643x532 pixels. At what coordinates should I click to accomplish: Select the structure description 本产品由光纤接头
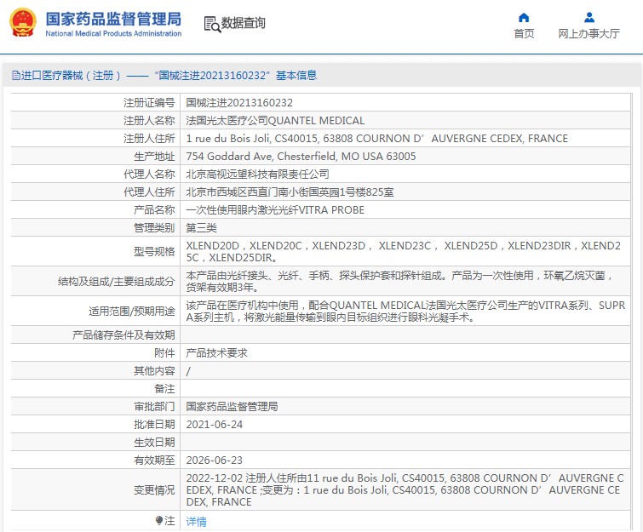(x=399, y=282)
